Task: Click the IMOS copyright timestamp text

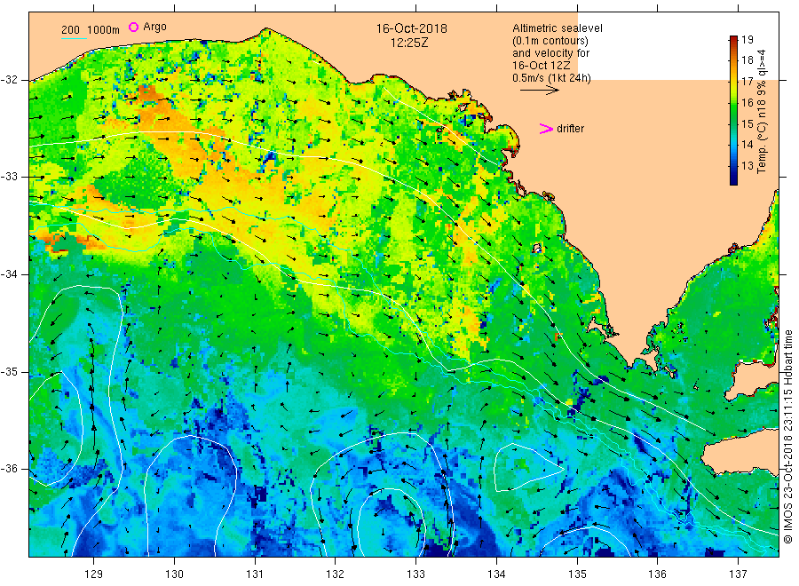Action: tap(787, 436)
